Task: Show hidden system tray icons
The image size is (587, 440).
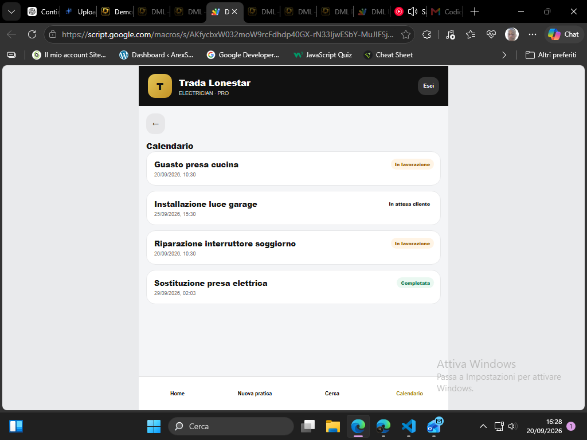Action: [483, 426]
